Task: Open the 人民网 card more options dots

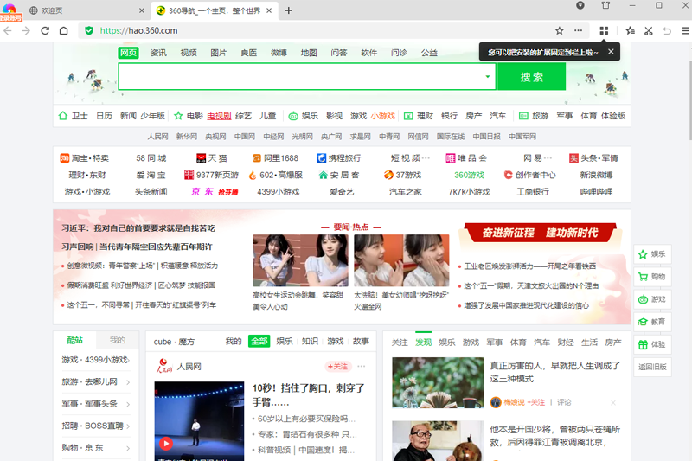Action: pos(362,366)
